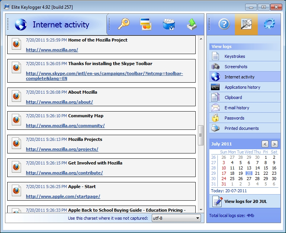Viewport: 286px width, 233px height.
Task: Click Firefox icon of Get Involved entry
Action: click(16, 167)
